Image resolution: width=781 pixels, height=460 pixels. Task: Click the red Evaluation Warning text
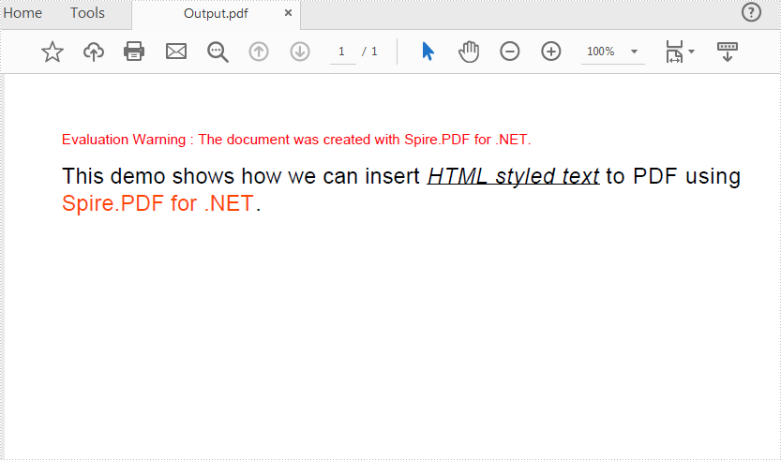pyautogui.click(x=296, y=140)
